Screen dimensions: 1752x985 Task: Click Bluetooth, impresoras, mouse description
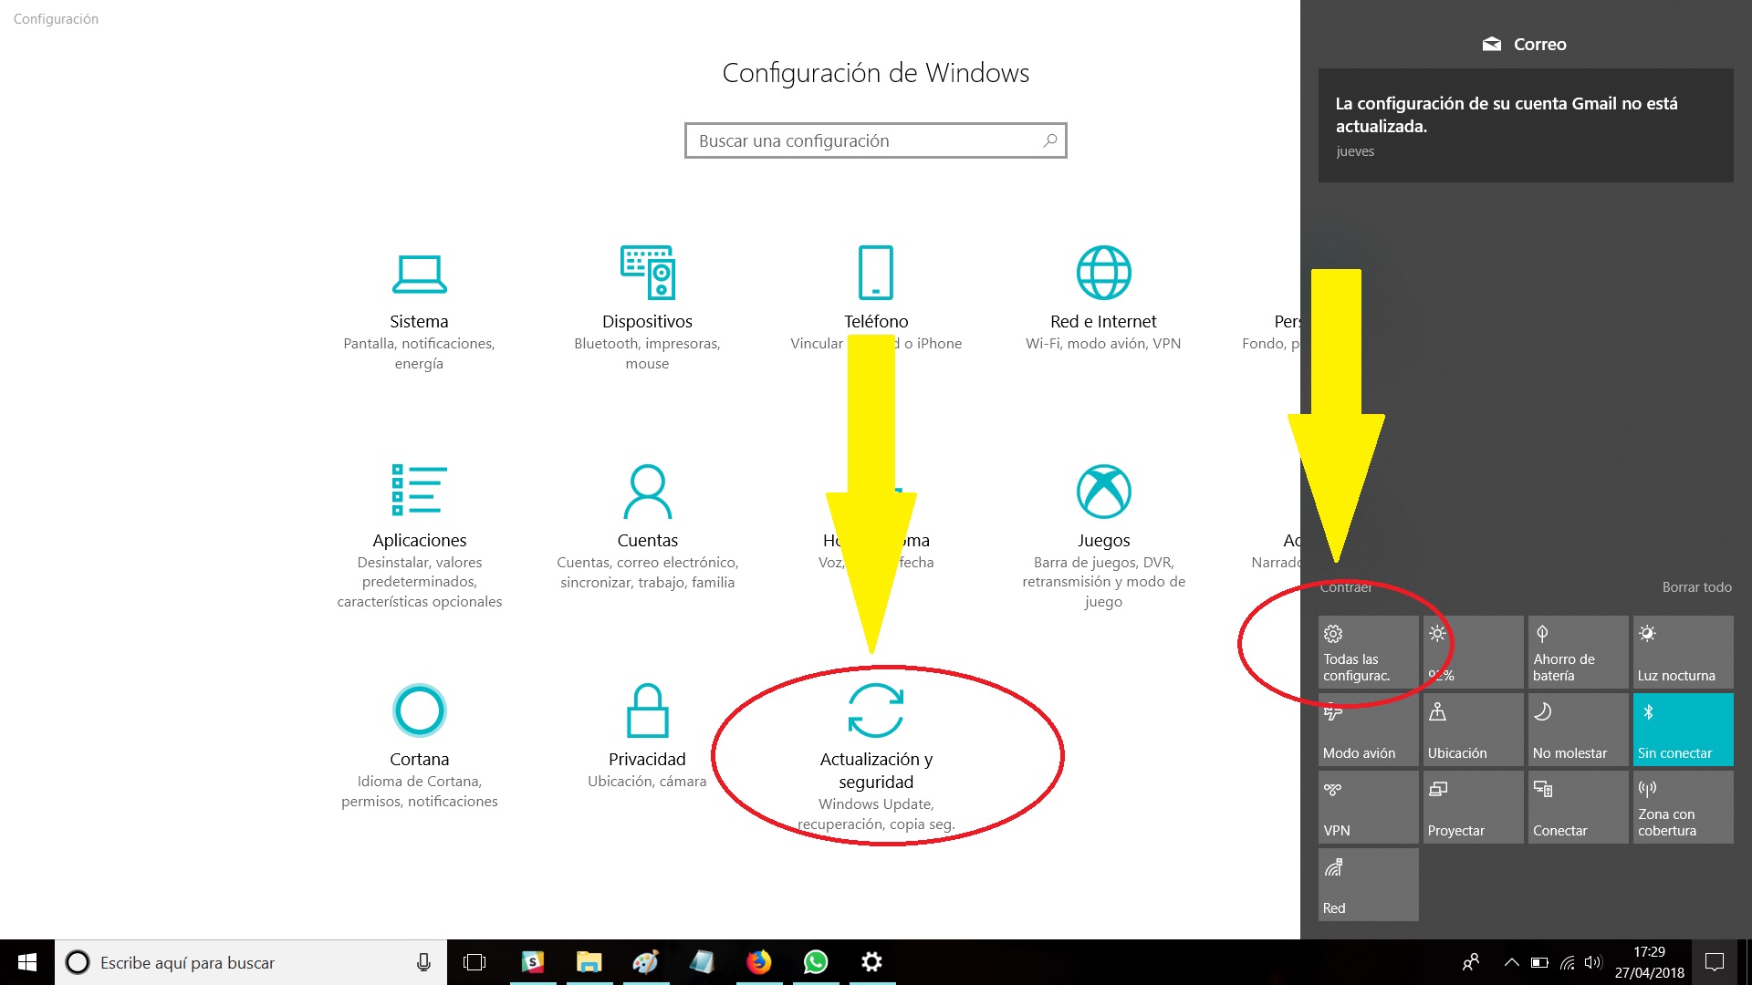(647, 354)
